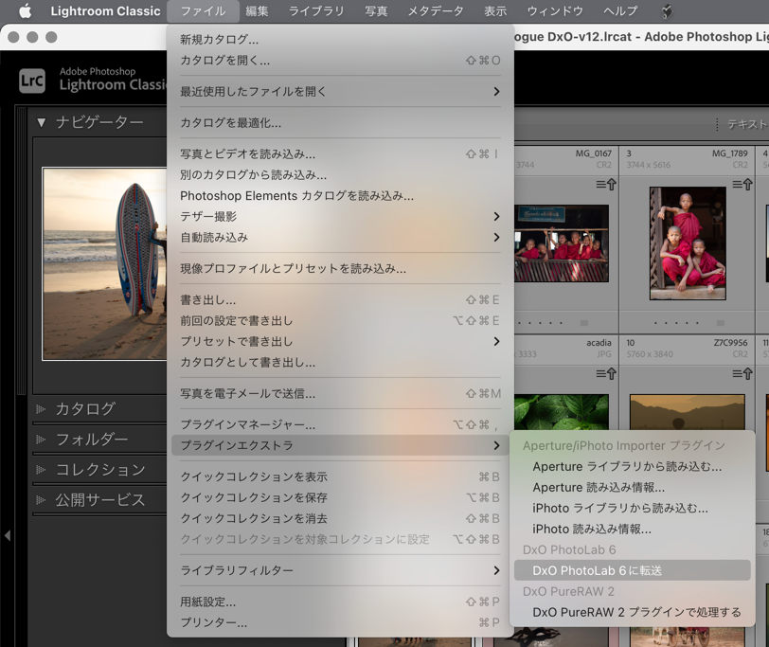Click テキスト filter tab in filter bar
This screenshot has height=647, width=769.
(x=747, y=125)
